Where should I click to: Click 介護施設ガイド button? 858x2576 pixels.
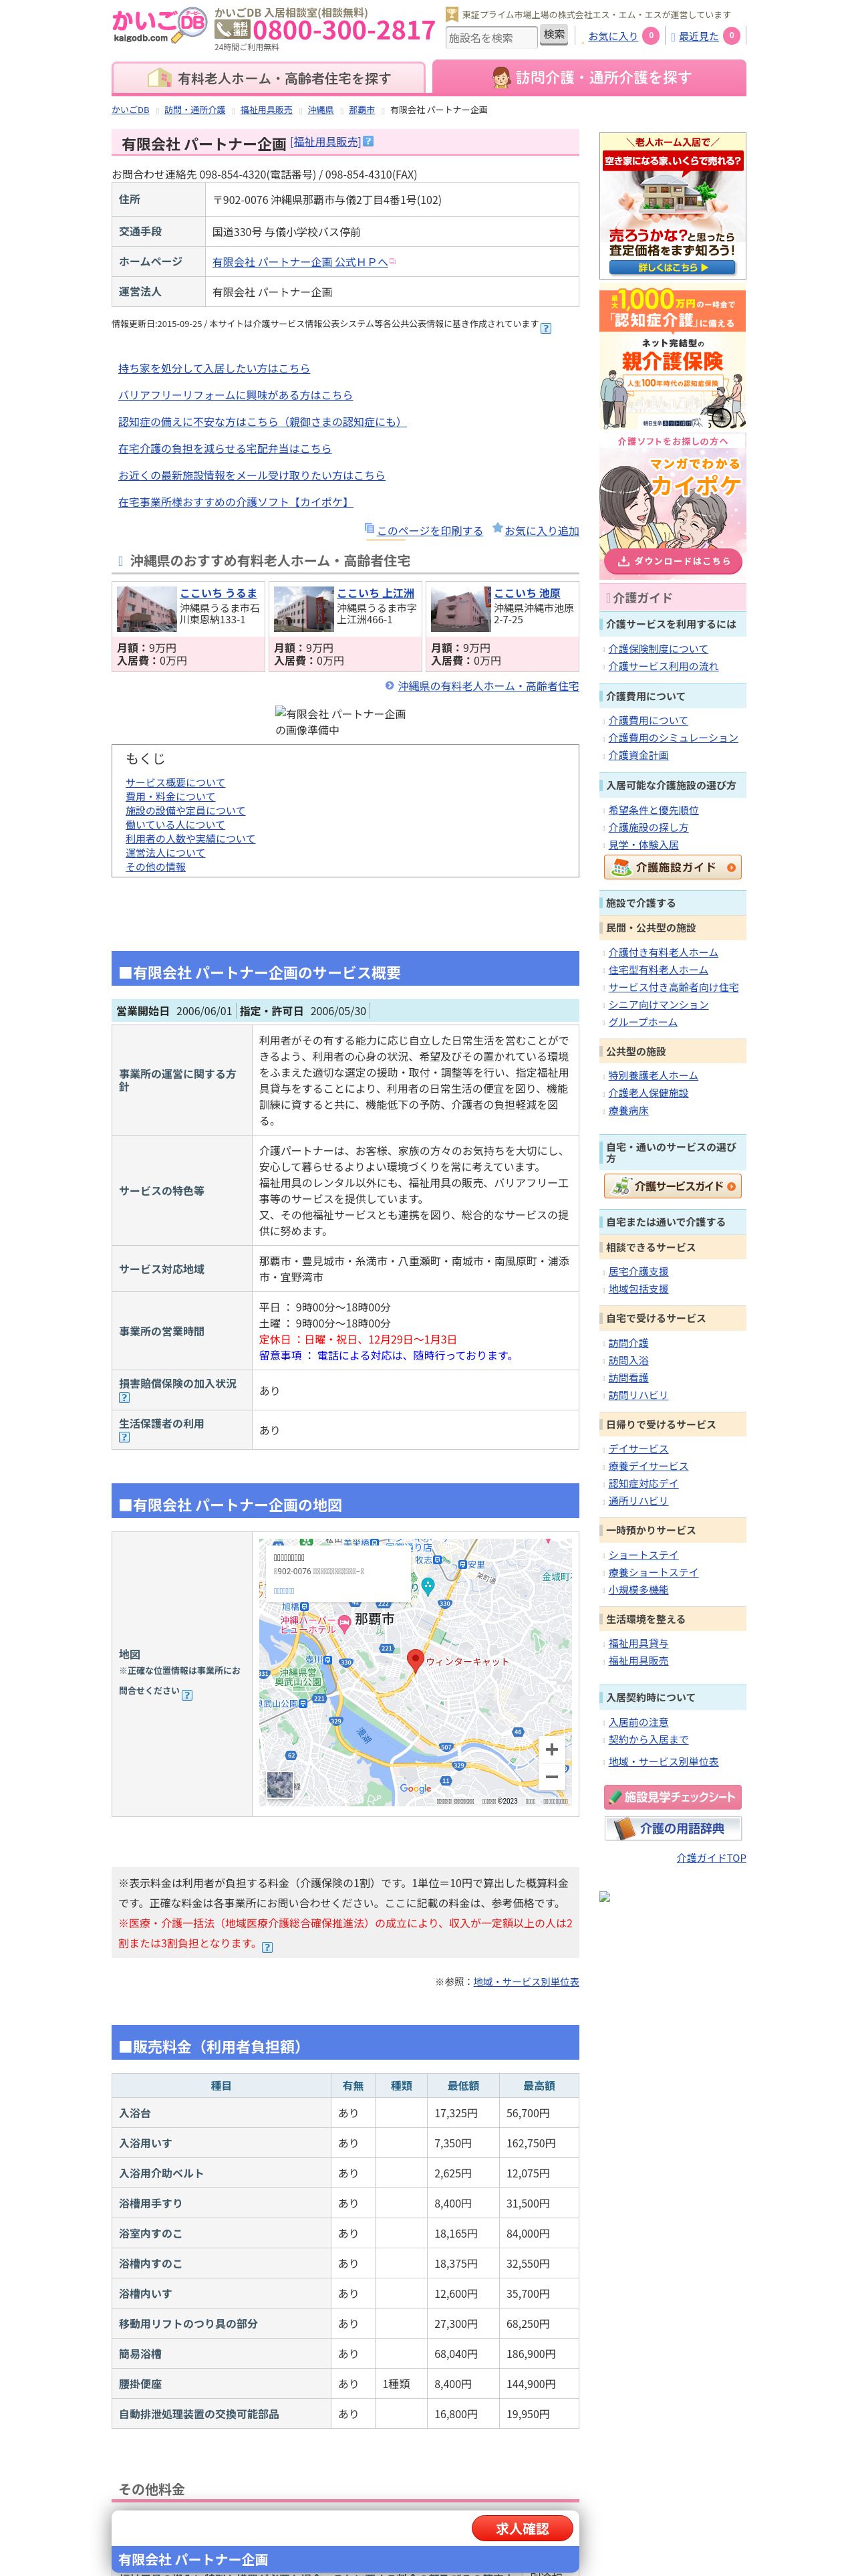(672, 867)
